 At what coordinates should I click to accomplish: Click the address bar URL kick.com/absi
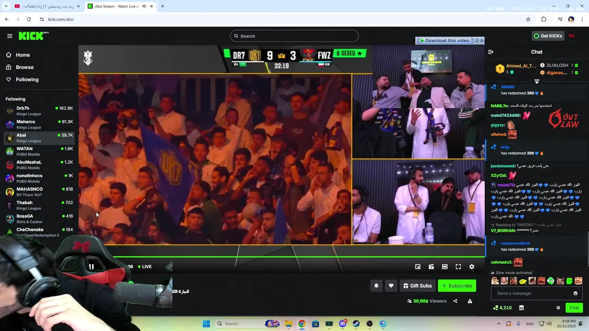[x=61, y=19]
